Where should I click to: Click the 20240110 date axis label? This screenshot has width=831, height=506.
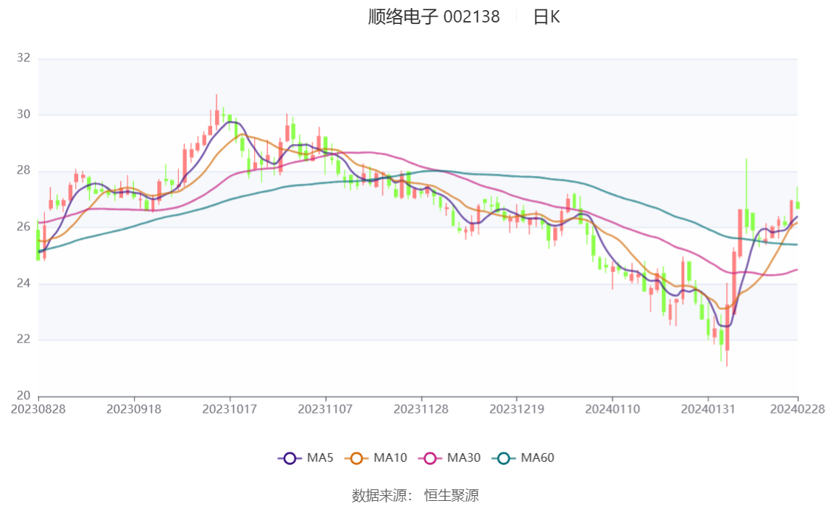(x=612, y=409)
